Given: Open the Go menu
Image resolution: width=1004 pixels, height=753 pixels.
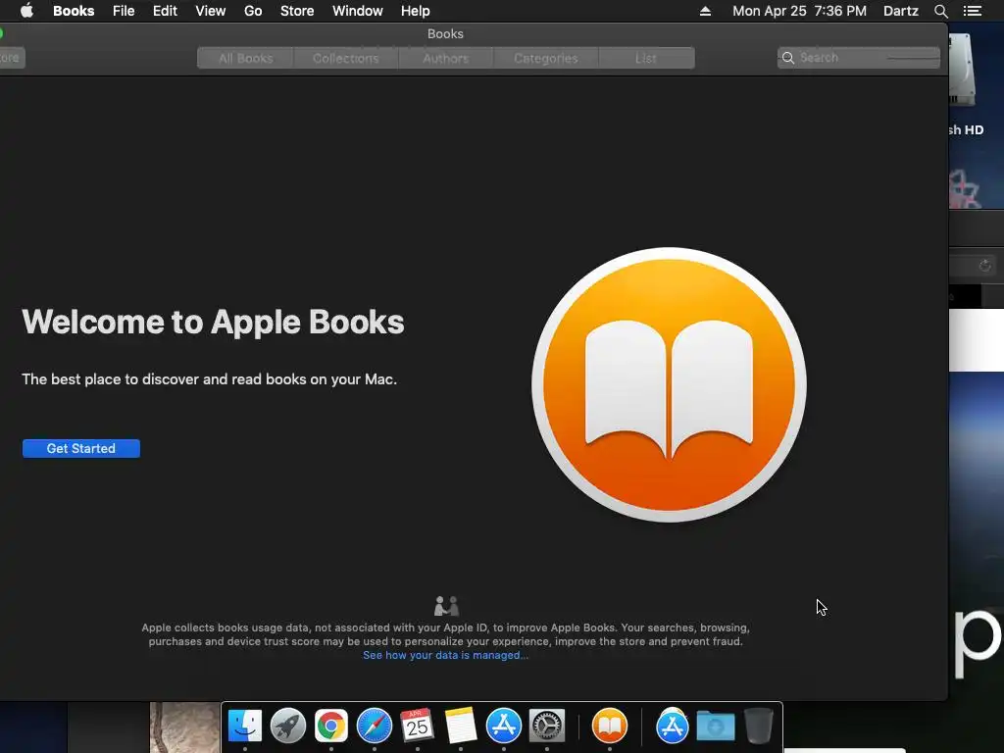Looking at the screenshot, I should 253,11.
